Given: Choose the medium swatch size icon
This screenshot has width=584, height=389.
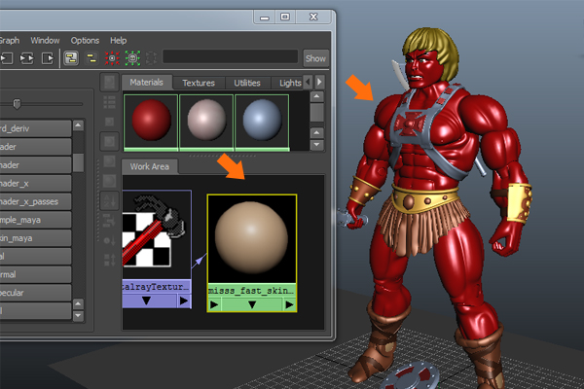Looking at the screenshot, I should click(109, 141).
